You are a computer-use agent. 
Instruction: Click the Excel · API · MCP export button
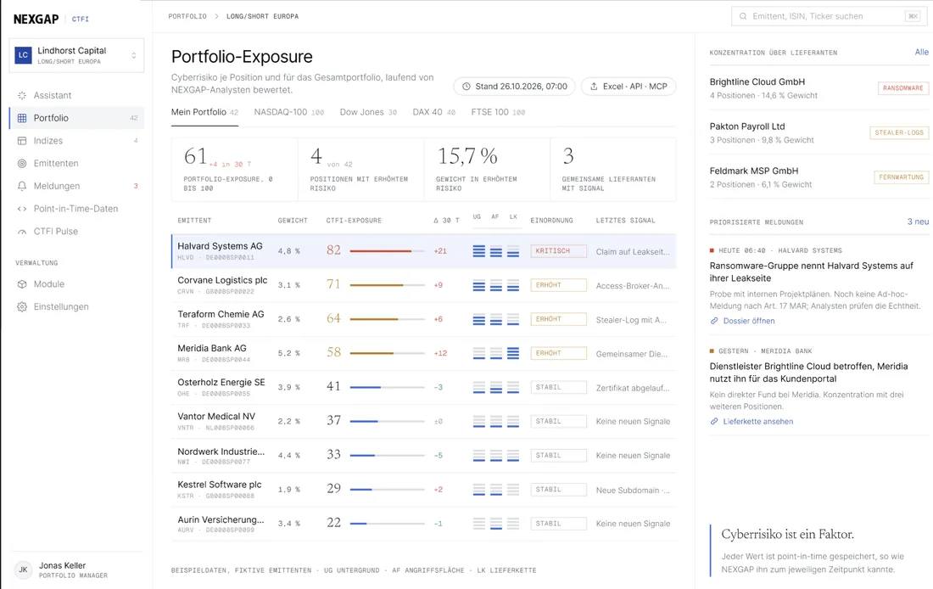pos(629,87)
